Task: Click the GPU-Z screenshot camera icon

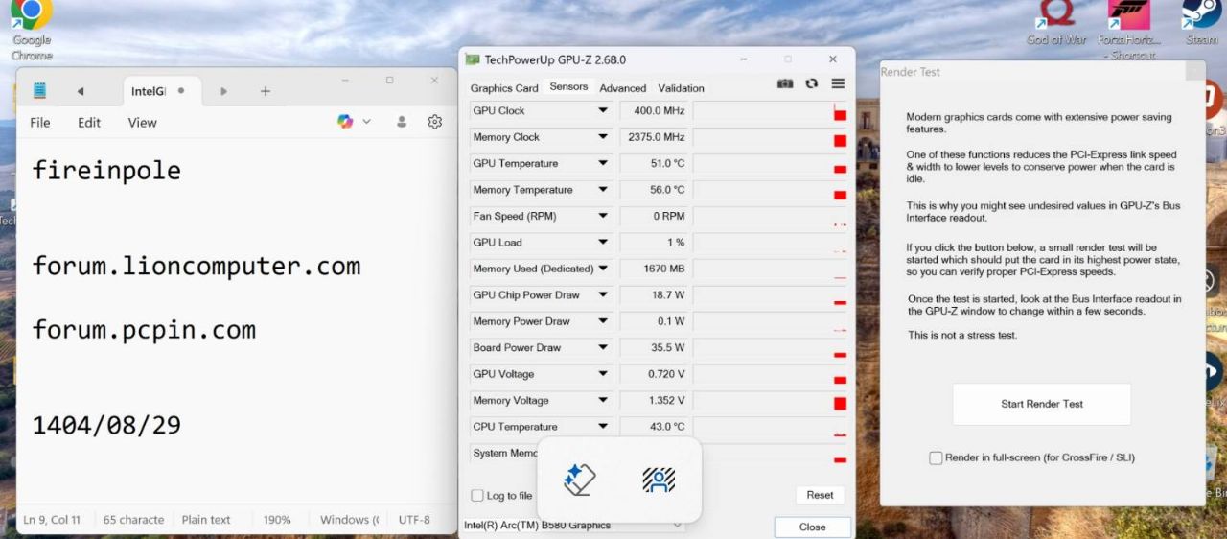Action: pyautogui.click(x=785, y=84)
